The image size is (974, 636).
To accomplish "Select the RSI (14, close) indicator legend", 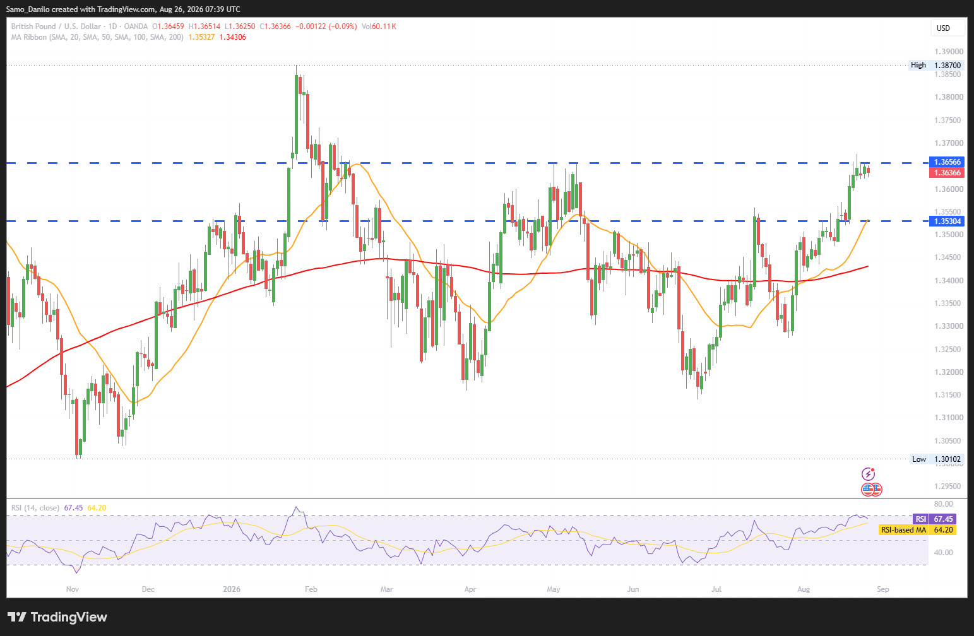I will tap(35, 508).
